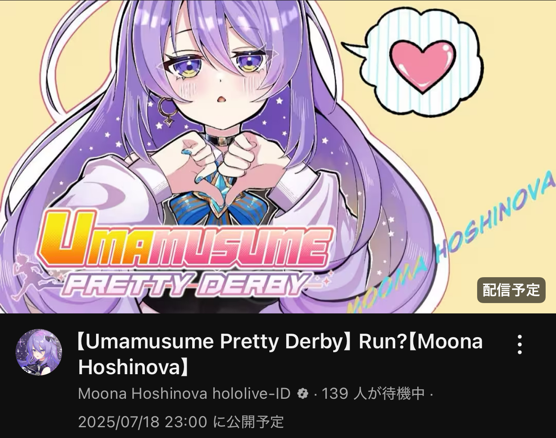Image resolution: width=556 pixels, height=438 pixels.
Task: Select the 配信予定 upcoming stream badge
Action: (x=511, y=290)
